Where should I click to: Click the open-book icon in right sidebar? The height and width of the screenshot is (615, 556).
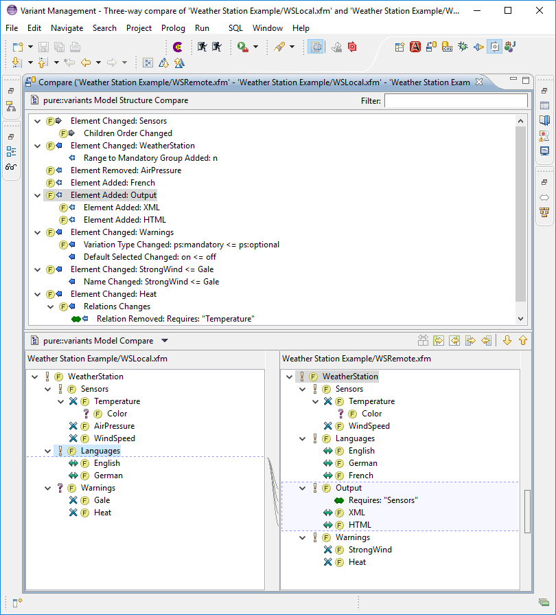tap(544, 120)
